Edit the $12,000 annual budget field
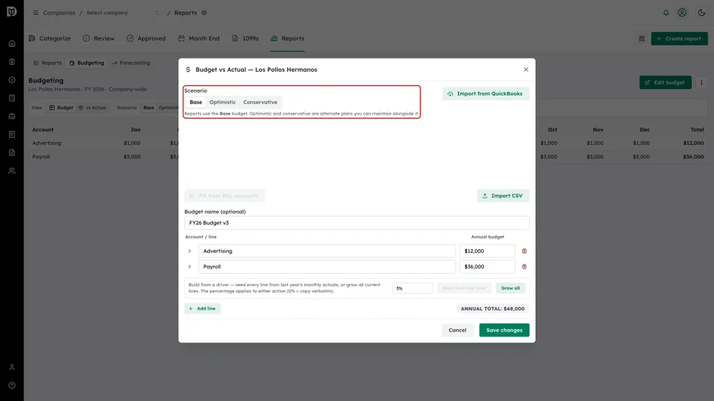 point(487,251)
